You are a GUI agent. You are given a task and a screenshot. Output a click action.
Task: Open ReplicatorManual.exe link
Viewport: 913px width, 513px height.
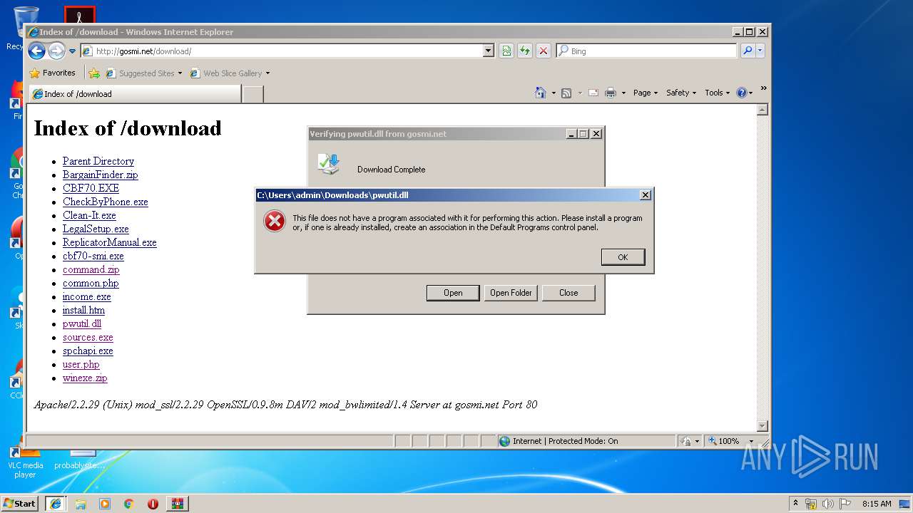110,242
